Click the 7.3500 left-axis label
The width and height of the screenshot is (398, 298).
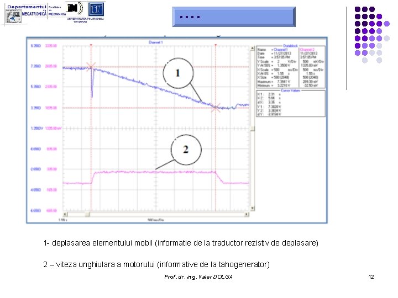pyautogui.click(x=36, y=66)
